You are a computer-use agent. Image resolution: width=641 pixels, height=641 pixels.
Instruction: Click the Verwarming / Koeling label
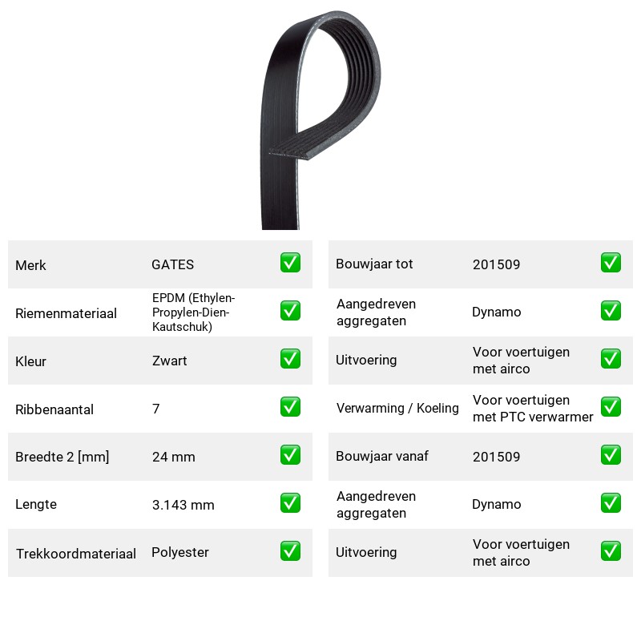(397, 408)
